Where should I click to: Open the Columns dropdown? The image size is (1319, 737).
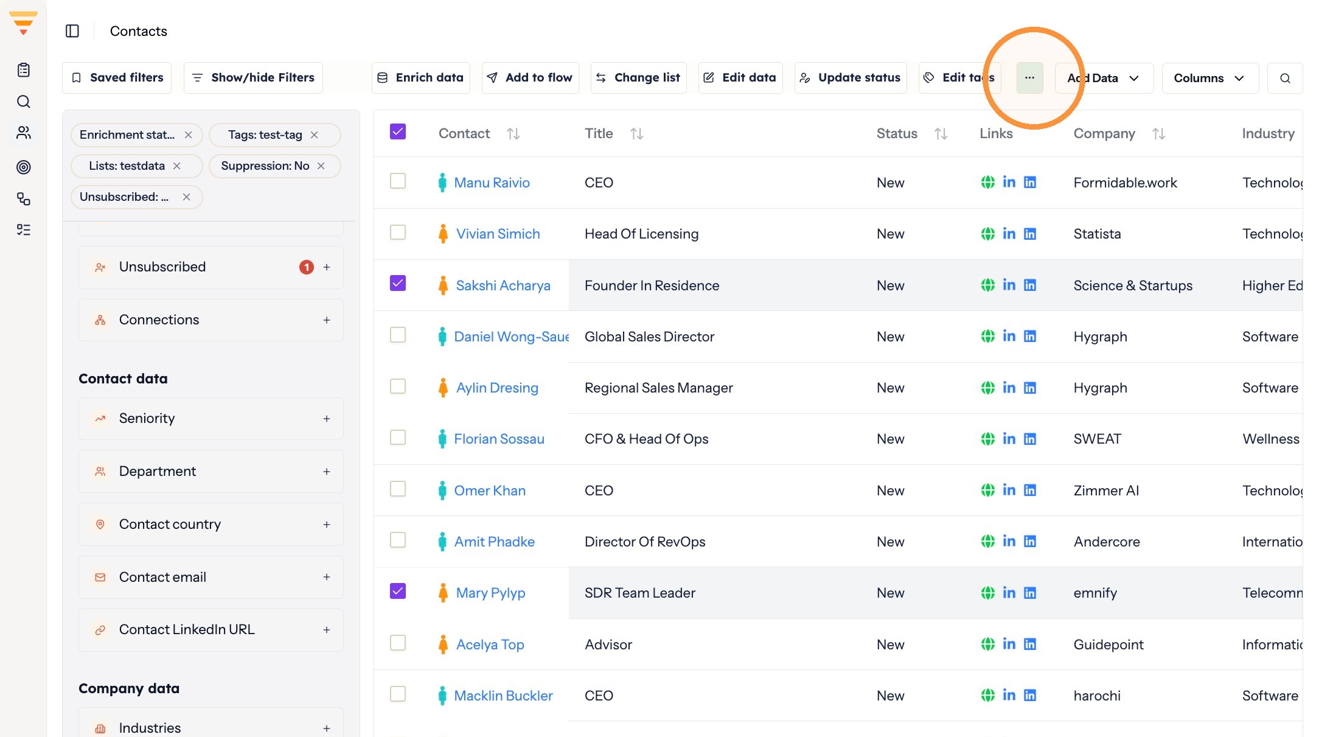click(x=1210, y=78)
